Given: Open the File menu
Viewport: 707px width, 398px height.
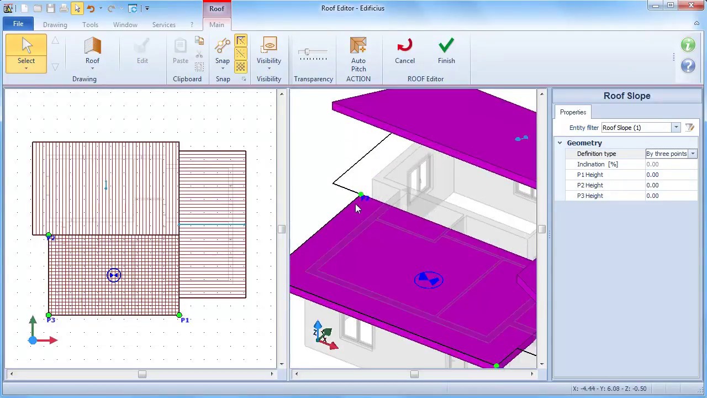Looking at the screenshot, I should (x=18, y=24).
